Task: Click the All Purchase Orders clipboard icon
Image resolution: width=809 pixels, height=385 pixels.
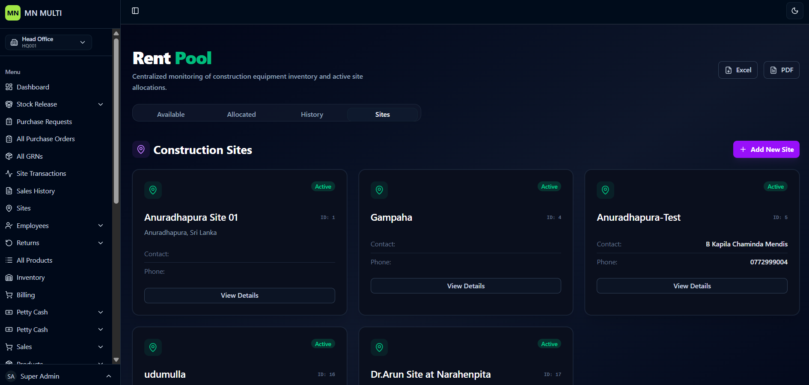Action: click(x=9, y=139)
